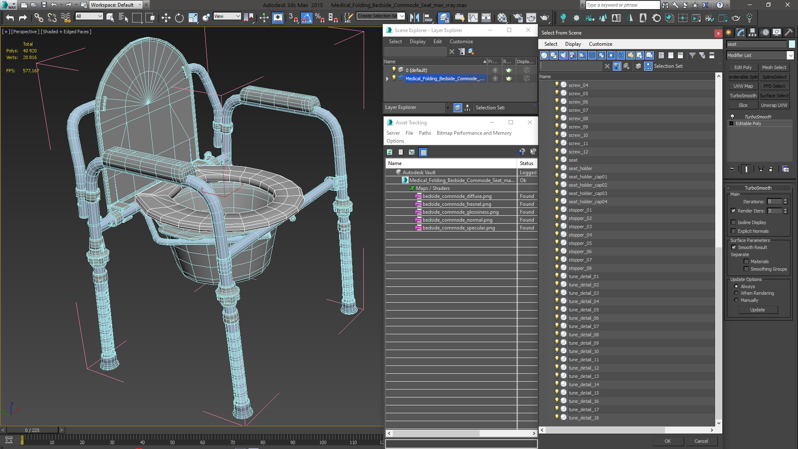Toggle Display Cameras filter in Select From Scene
Screen dimensions: 798x449
point(573,55)
